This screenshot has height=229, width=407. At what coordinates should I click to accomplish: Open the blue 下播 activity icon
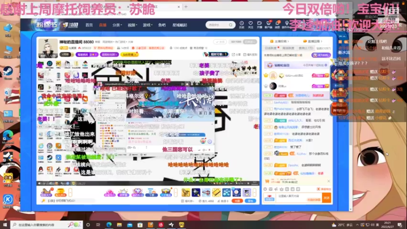point(151,192)
